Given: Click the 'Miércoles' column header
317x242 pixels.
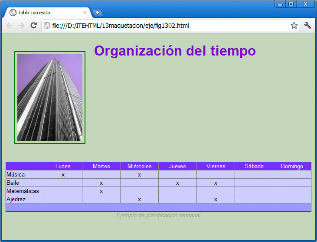Looking at the screenshot, I should click(140, 166).
